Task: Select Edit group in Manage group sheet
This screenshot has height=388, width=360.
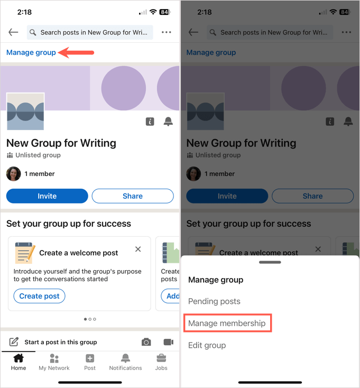Action: (x=207, y=345)
